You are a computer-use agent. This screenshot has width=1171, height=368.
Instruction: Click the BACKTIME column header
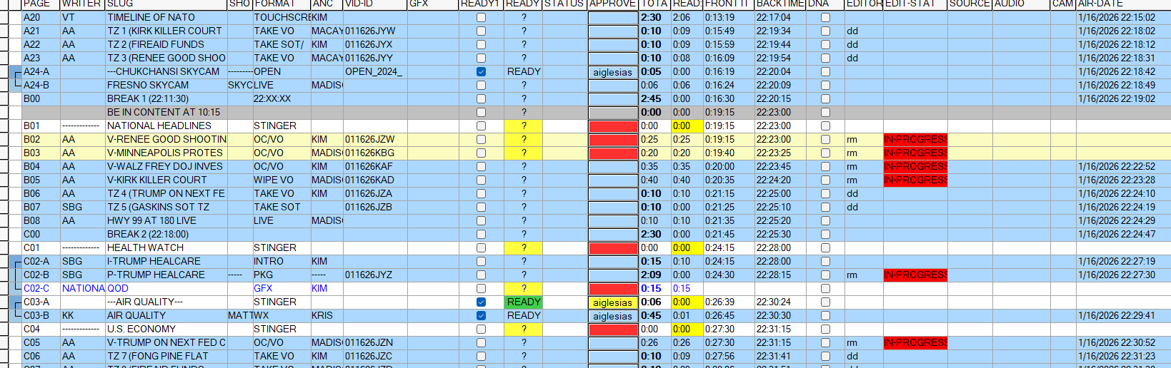(779, 4)
